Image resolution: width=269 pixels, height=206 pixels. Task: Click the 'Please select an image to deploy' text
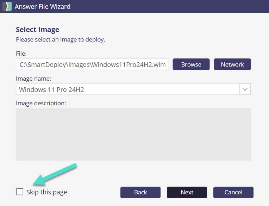[x=61, y=39]
